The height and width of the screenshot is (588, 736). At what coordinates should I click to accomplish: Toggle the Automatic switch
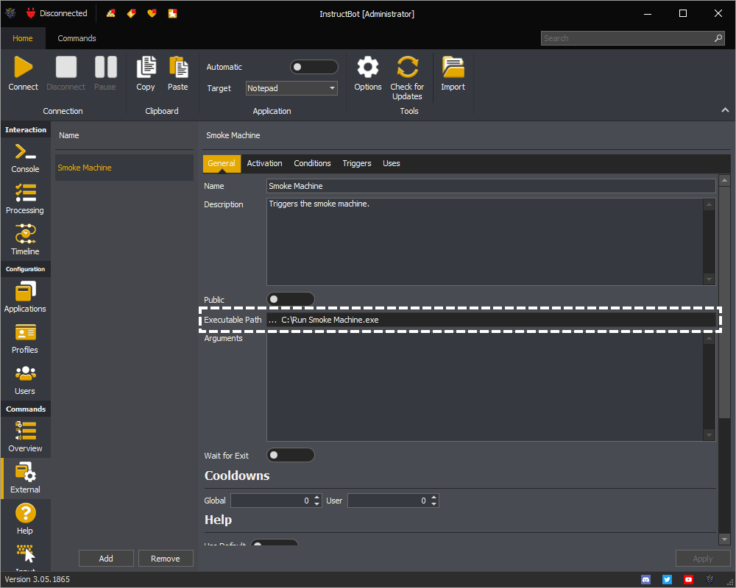pos(314,67)
